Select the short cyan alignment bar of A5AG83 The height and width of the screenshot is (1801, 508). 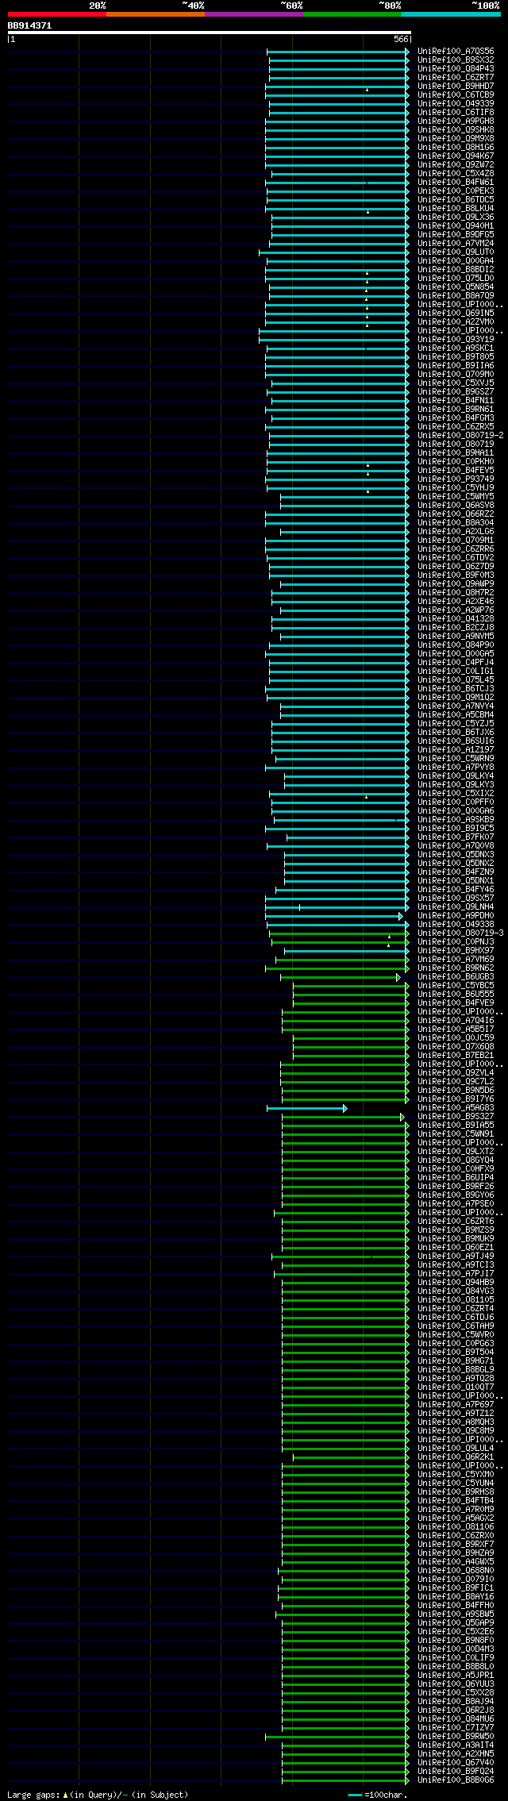tap(306, 1108)
